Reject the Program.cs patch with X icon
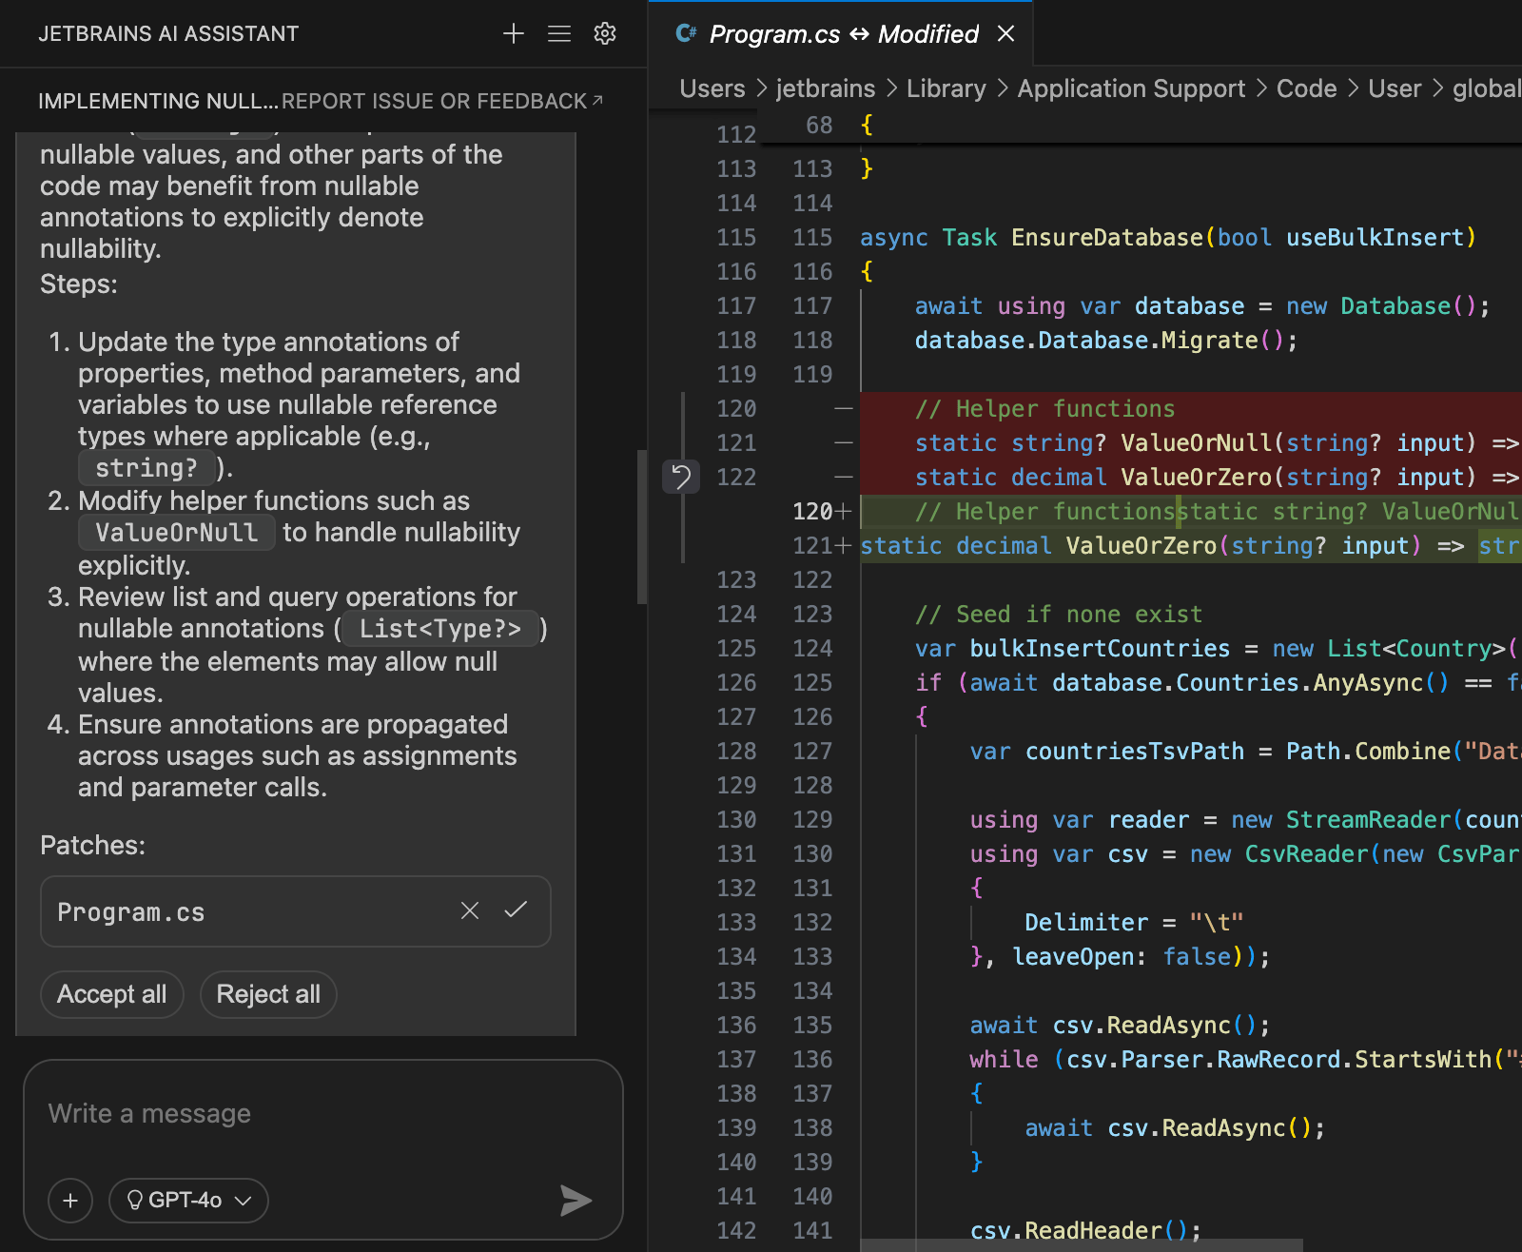 (470, 910)
